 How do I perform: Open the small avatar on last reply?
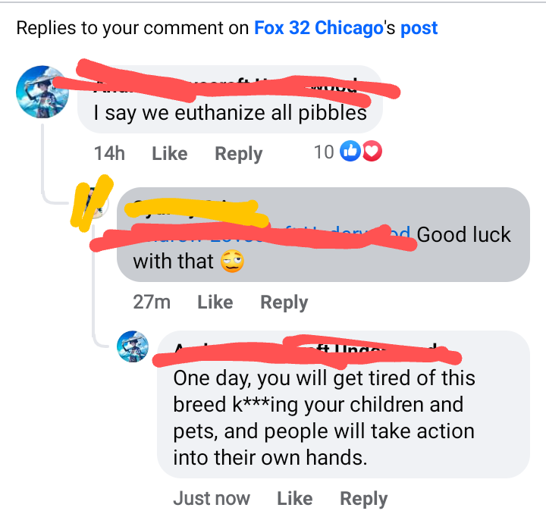point(133,346)
